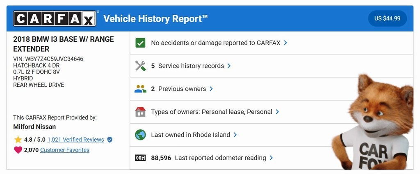Click the CAR FOX mascot image

point(374,123)
